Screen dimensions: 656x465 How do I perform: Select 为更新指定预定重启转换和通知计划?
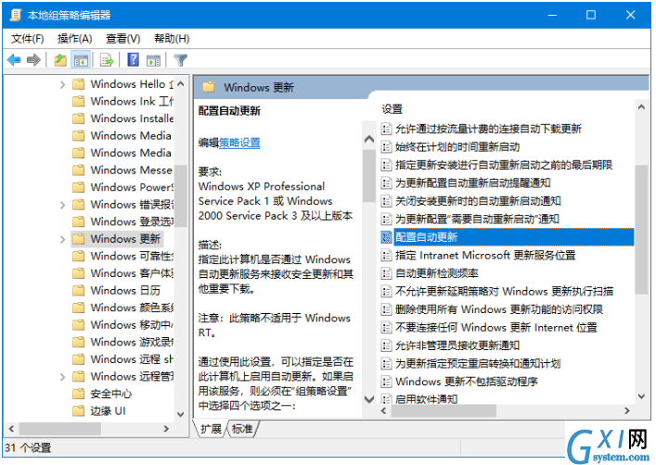pos(478,363)
